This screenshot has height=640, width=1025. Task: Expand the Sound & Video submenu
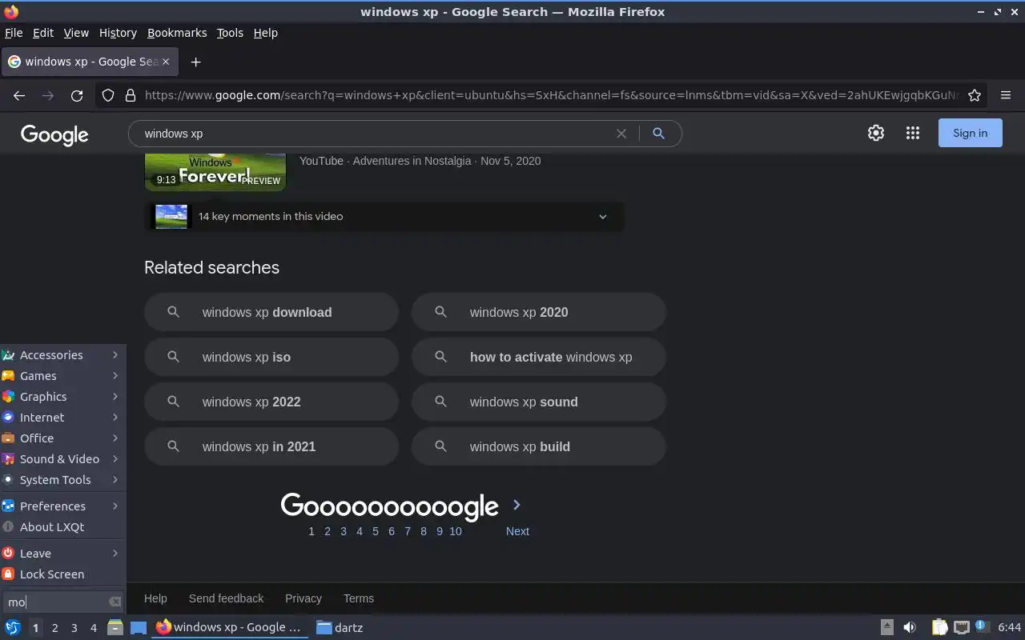[x=63, y=459]
